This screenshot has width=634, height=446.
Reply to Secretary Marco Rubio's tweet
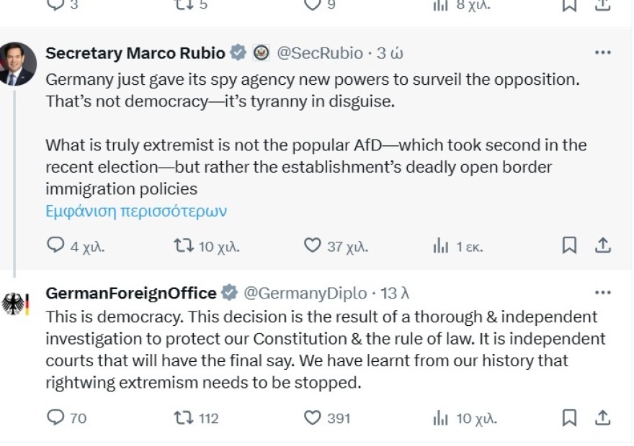(56, 246)
